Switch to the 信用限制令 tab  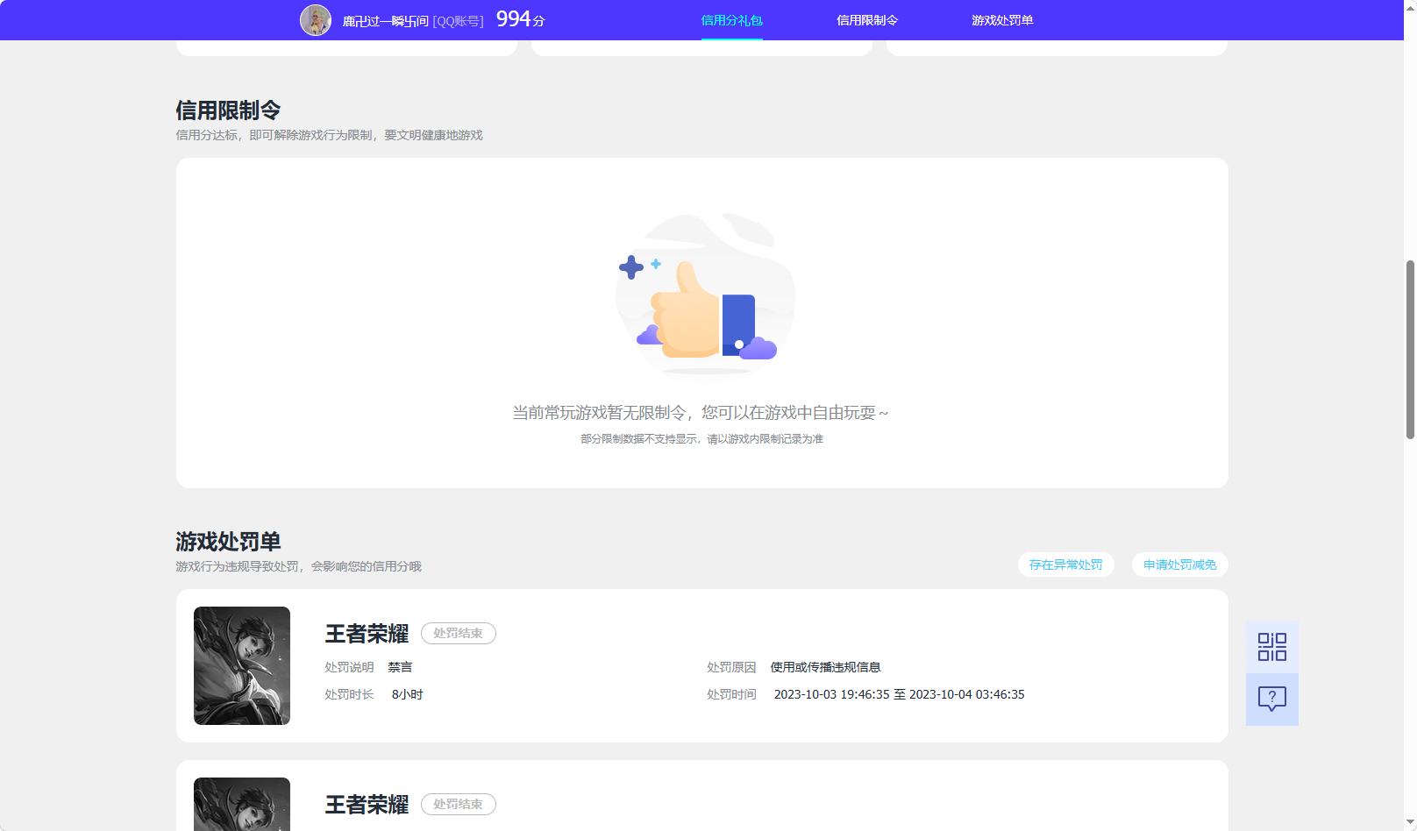pyautogui.click(x=867, y=19)
